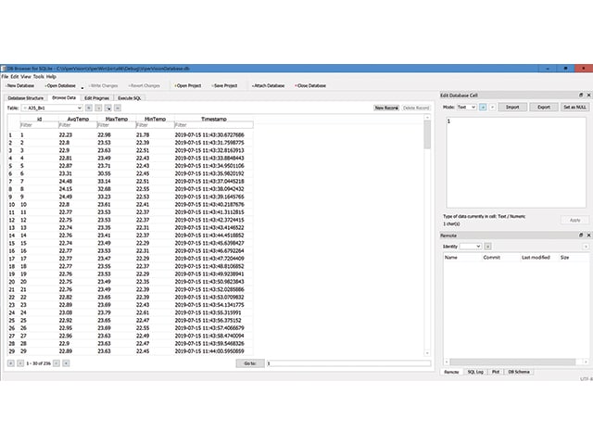The height and width of the screenshot is (445, 593).
Task: Close the Remote panel
Action: tap(588, 235)
